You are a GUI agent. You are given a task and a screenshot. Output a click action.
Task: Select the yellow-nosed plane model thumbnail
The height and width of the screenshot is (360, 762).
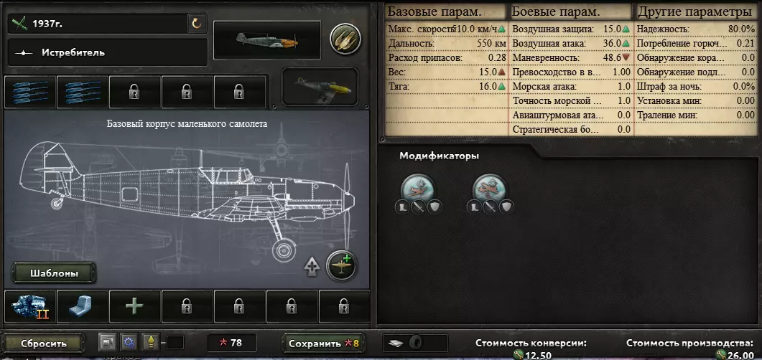click(320, 87)
